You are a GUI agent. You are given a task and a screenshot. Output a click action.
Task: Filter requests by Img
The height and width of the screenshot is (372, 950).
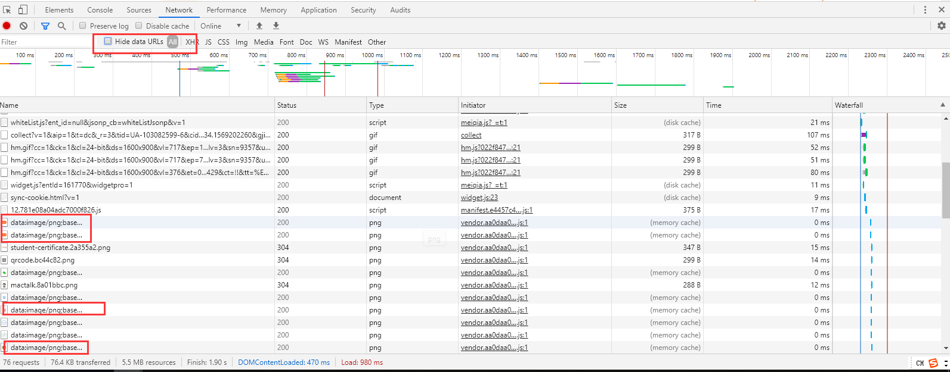pos(242,42)
